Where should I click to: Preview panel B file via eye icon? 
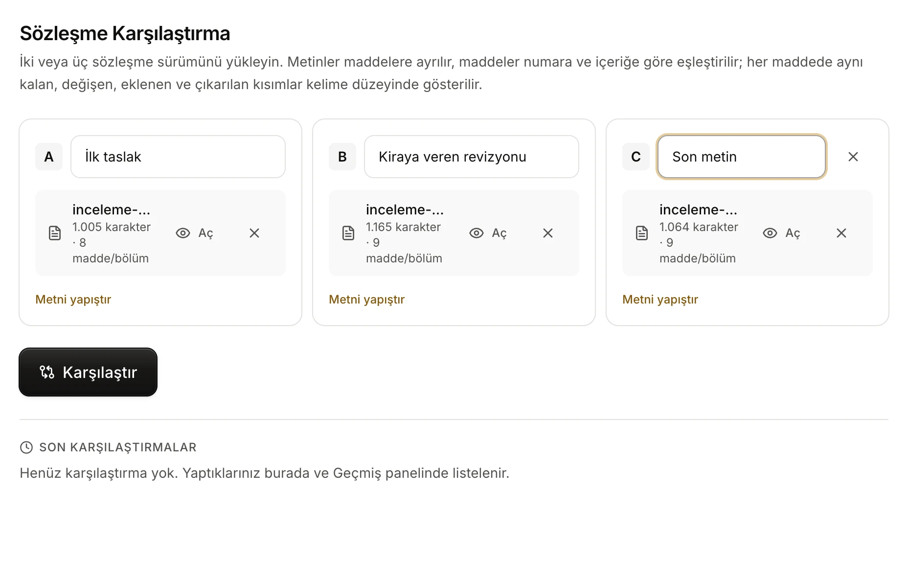(477, 233)
